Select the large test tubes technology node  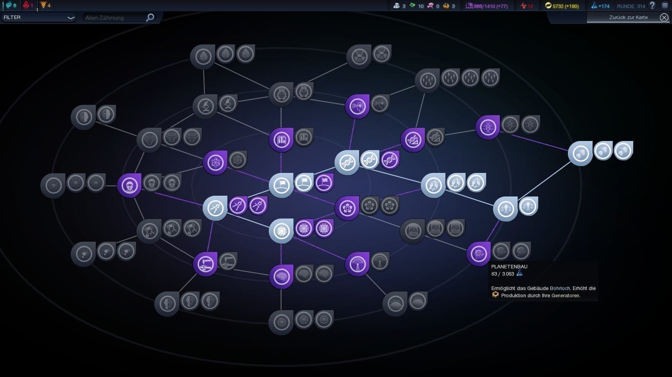[281, 140]
